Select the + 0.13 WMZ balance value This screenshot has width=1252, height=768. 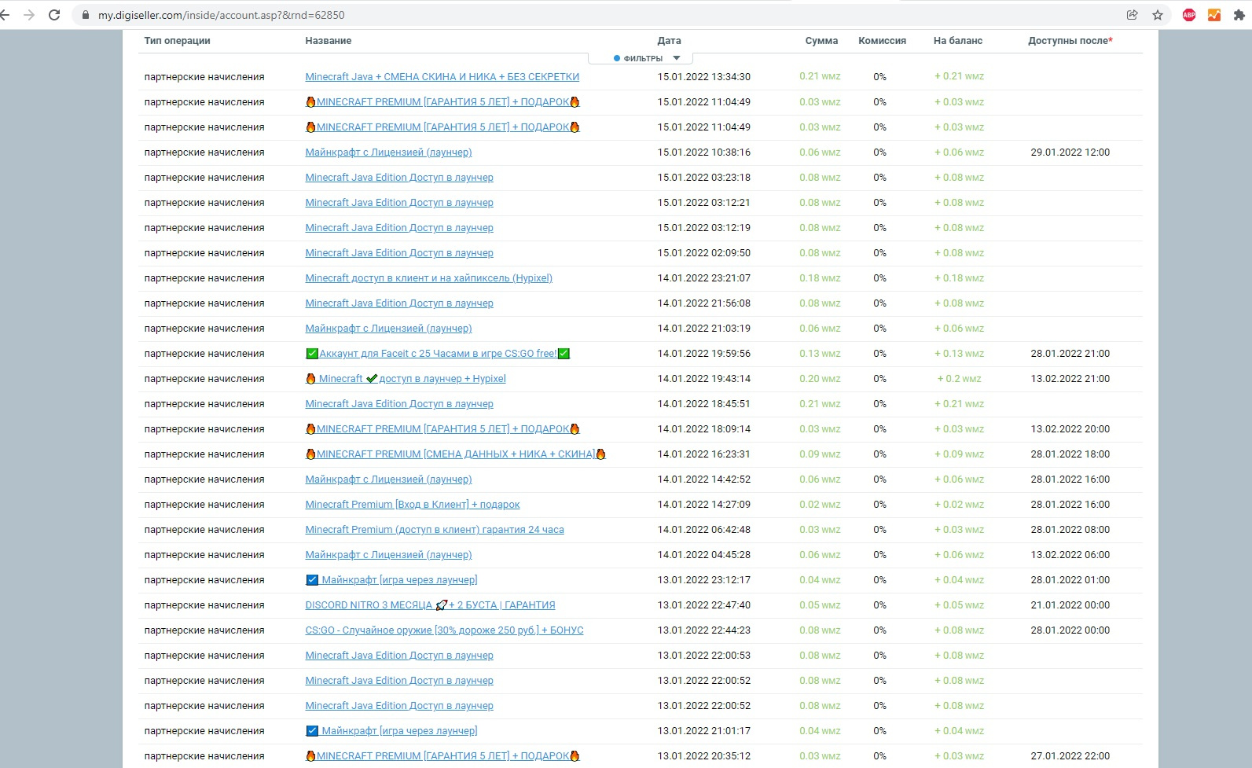click(959, 354)
